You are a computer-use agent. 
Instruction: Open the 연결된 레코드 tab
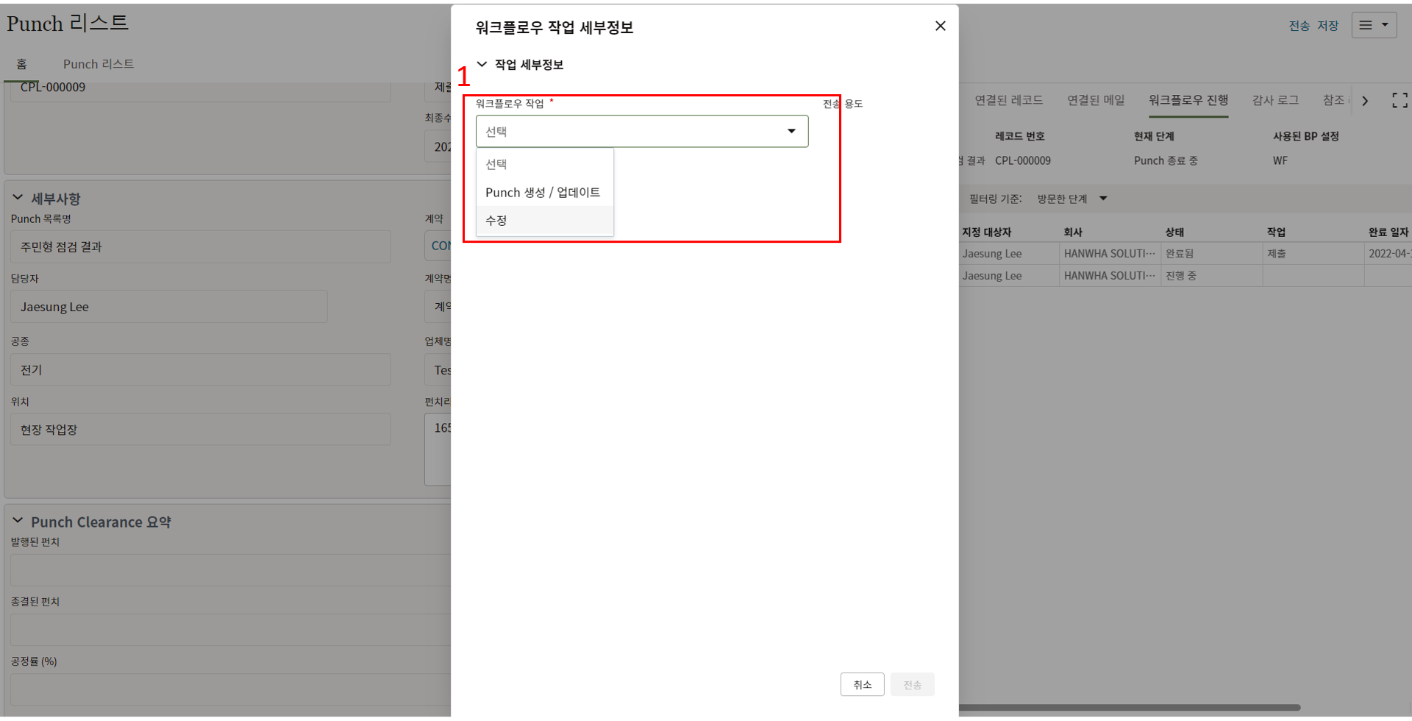click(1008, 100)
